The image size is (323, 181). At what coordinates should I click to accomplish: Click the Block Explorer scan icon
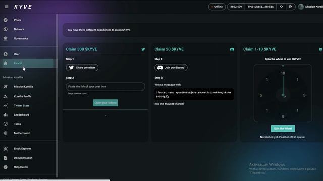click(x=6, y=149)
